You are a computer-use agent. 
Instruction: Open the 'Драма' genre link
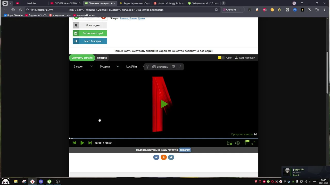coord(141,18)
